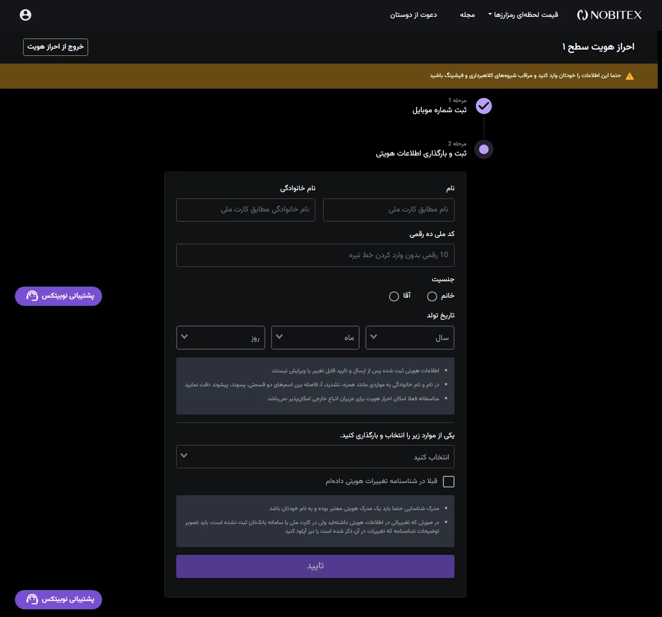
Task: Click the step 2 active circle indicator
Action: click(x=484, y=149)
